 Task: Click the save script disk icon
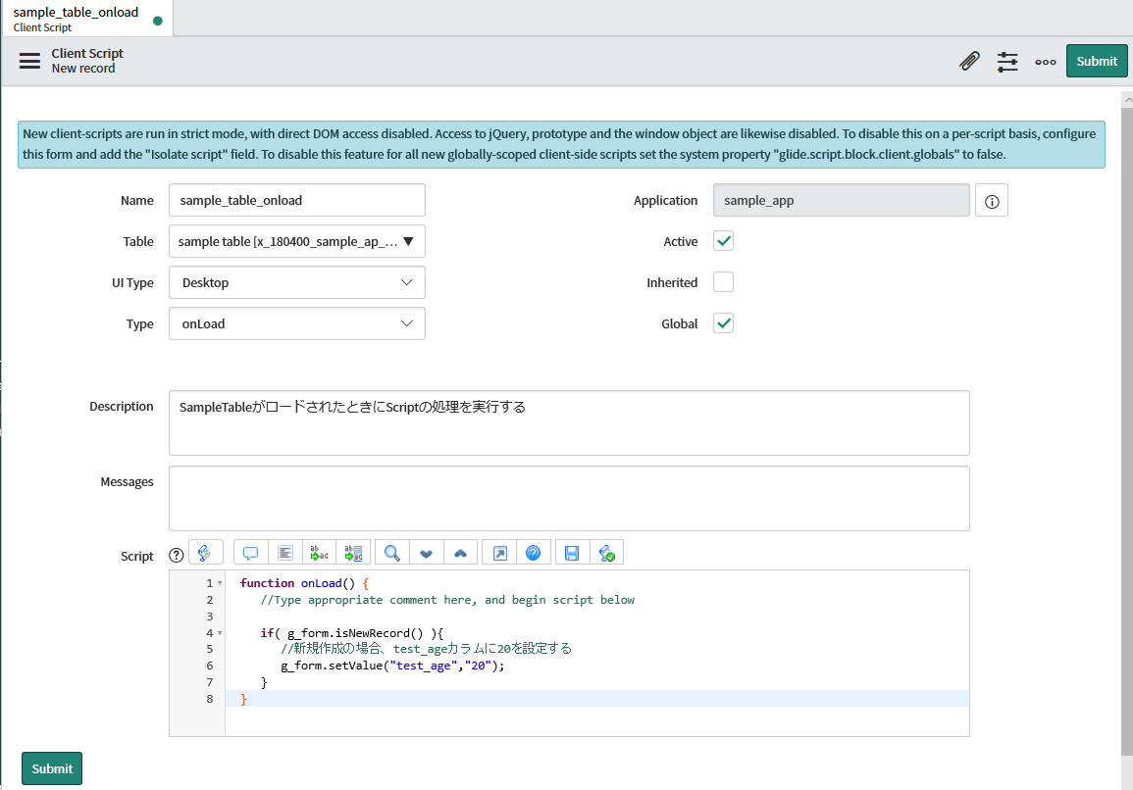(x=572, y=553)
